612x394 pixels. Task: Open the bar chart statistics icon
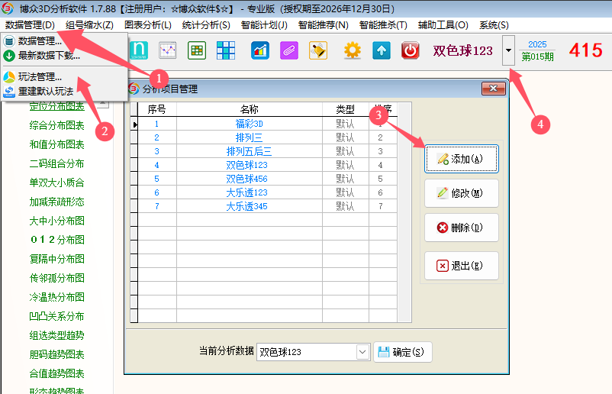pyautogui.click(x=260, y=50)
